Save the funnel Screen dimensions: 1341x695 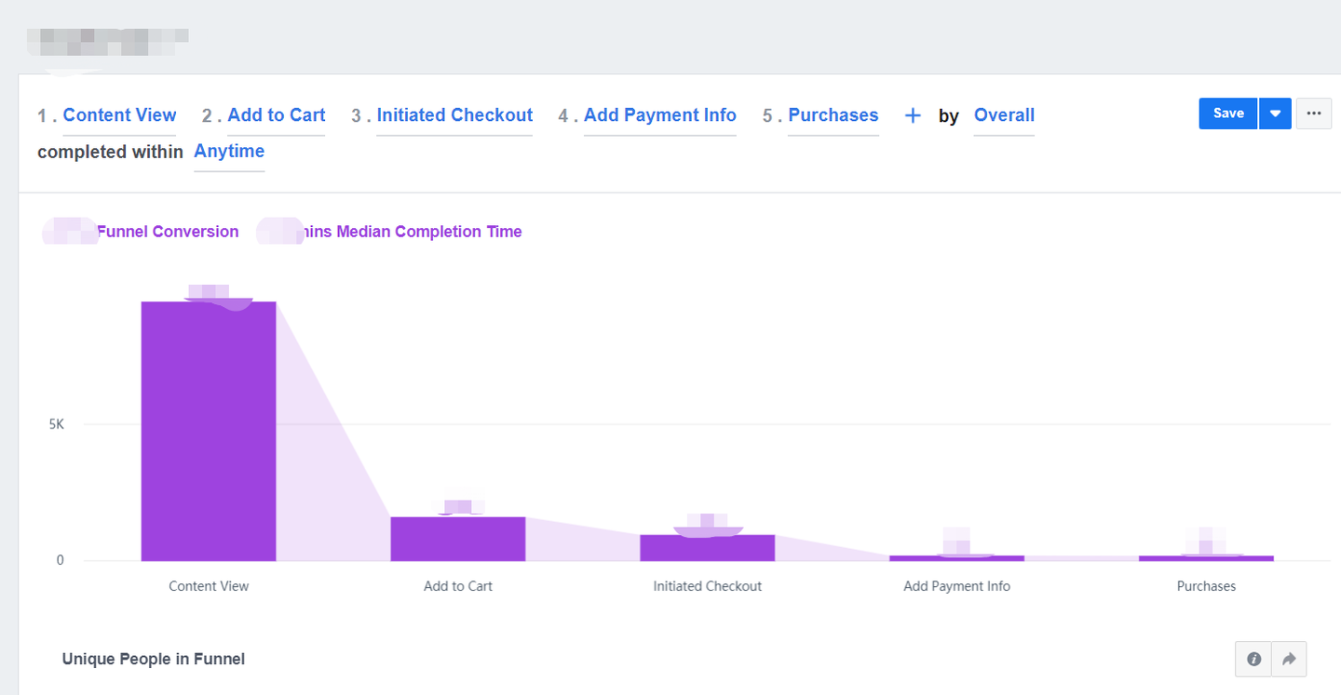click(x=1228, y=114)
